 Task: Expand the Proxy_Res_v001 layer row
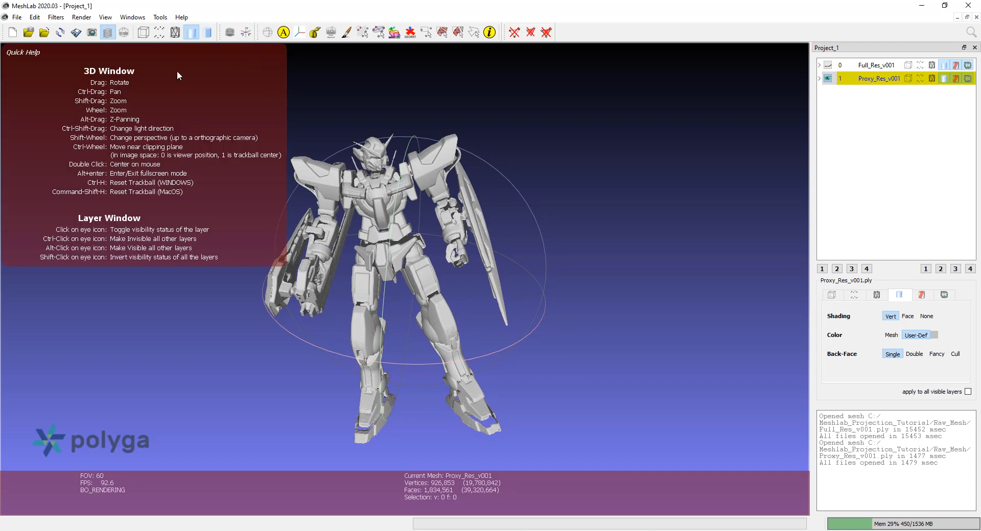pos(819,79)
